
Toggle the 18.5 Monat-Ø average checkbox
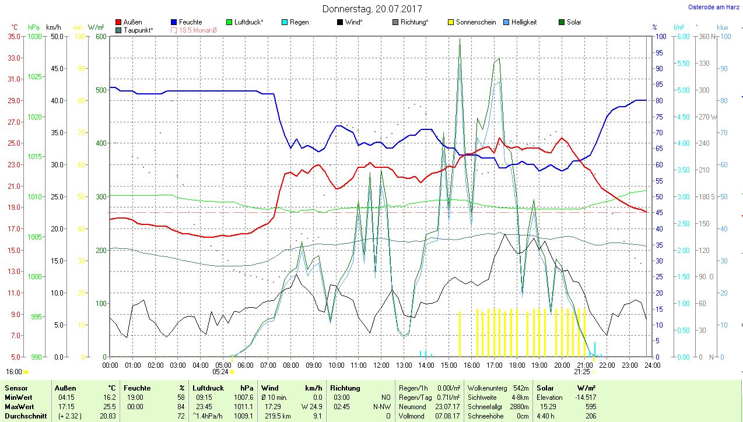[x=174, y=30]
